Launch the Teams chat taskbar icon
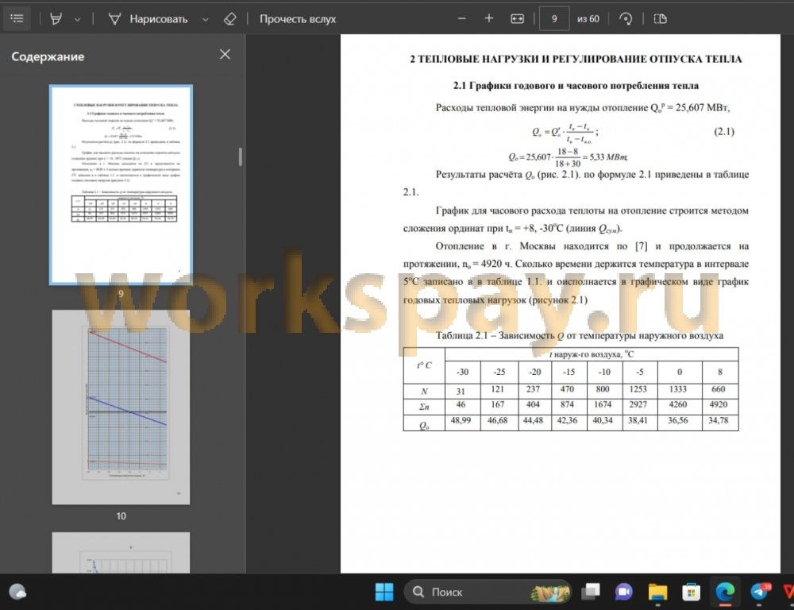Viewport: 794px width, 610px height. 624,591
